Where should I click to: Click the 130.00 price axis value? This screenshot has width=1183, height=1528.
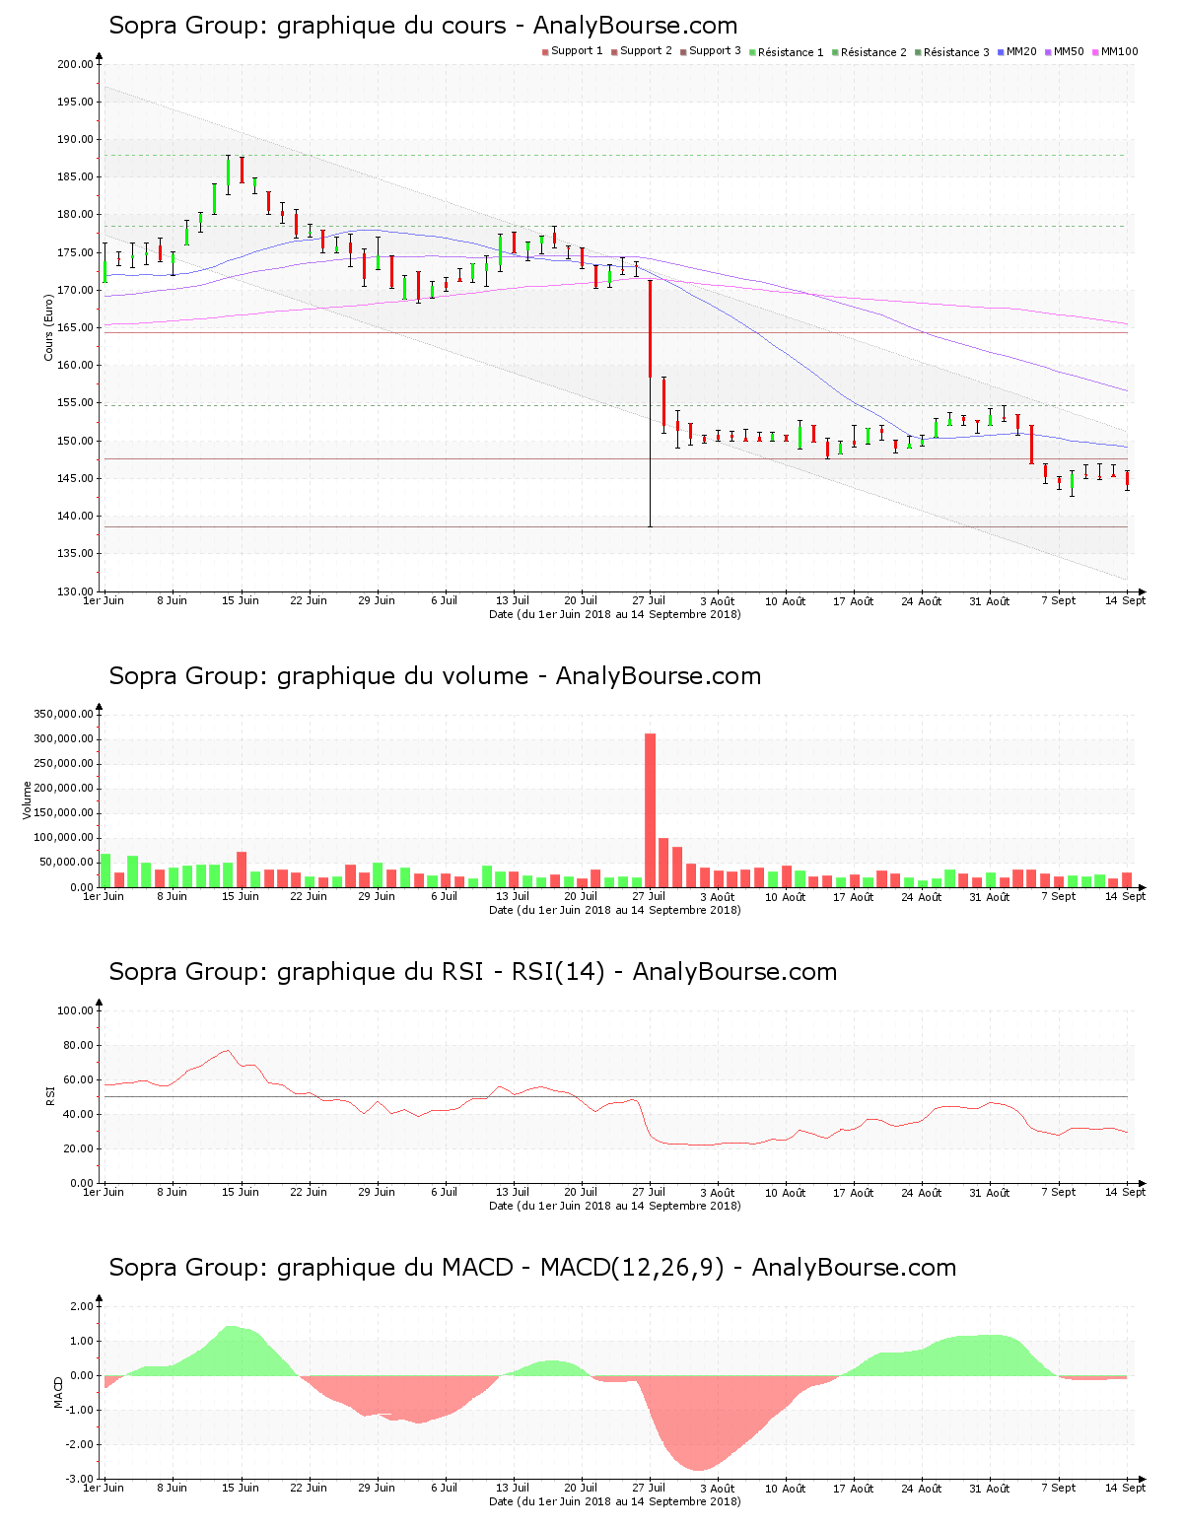pyautogui.click(x=75, y=591)
